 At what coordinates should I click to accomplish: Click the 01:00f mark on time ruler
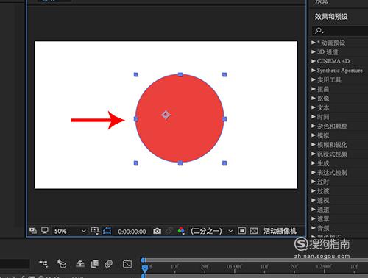tap(234, 266)
